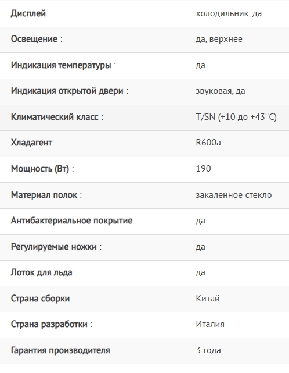Click the Лоток для льда label
Viewport: 289px width, 373px height.
[44, 272]
